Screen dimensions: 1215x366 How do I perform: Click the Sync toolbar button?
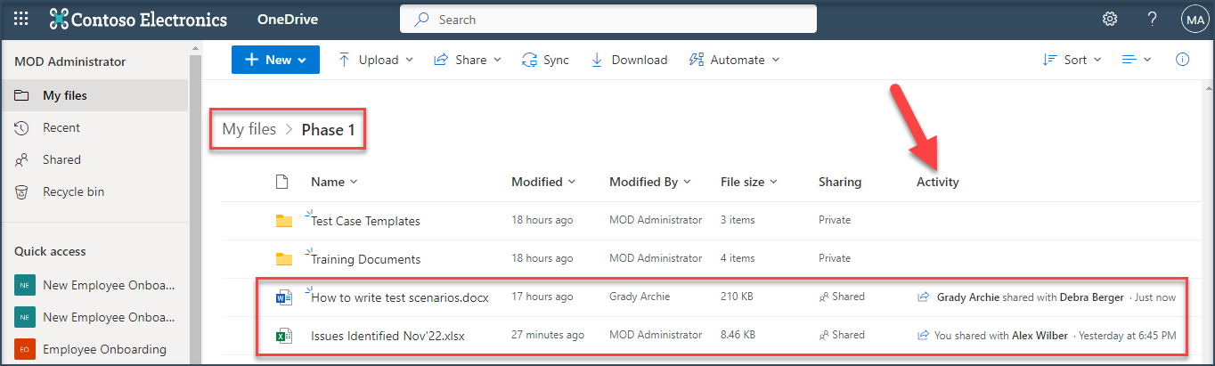[545, 60]
